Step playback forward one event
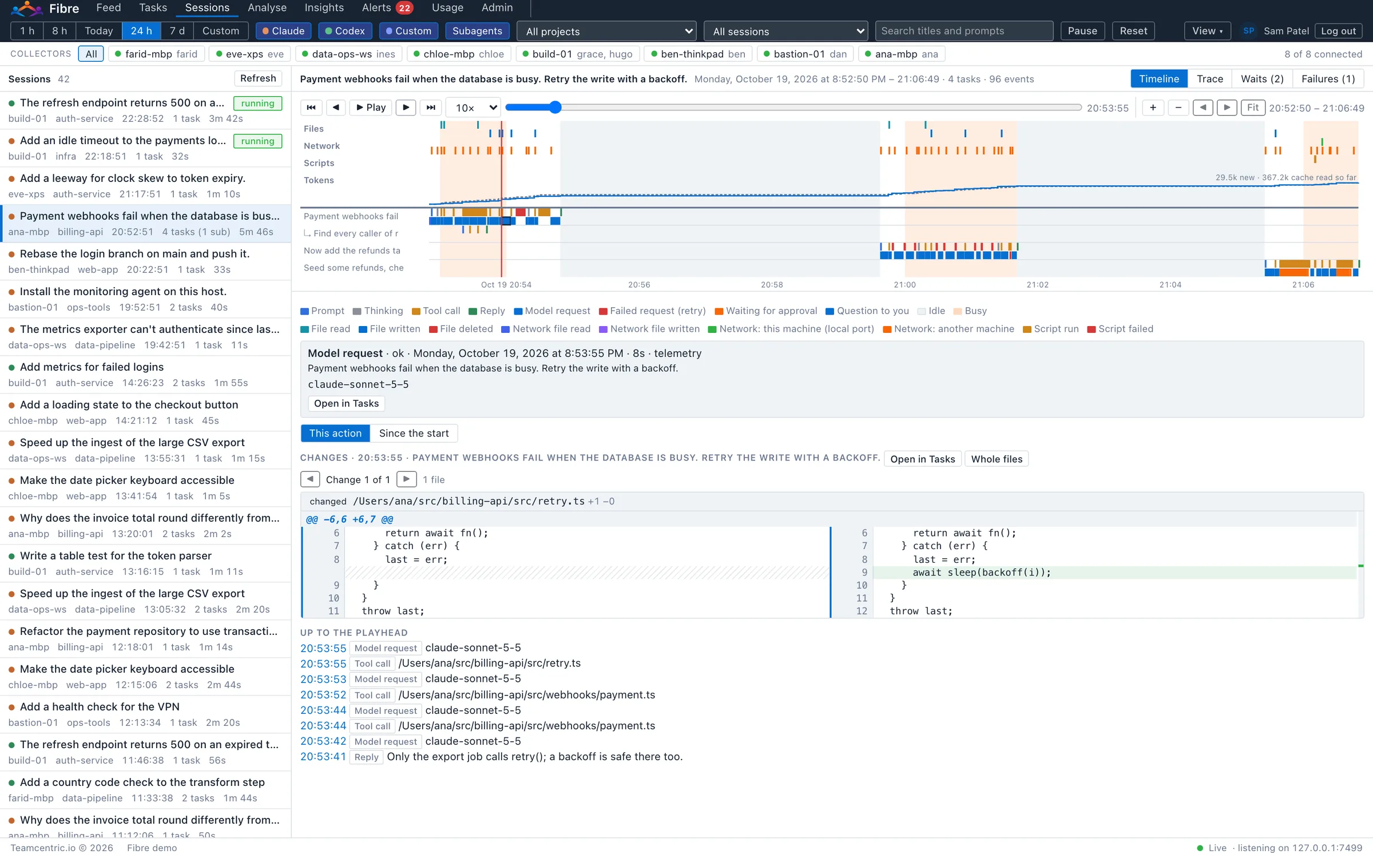This screenshot has height=858, width=1373. 406,108
